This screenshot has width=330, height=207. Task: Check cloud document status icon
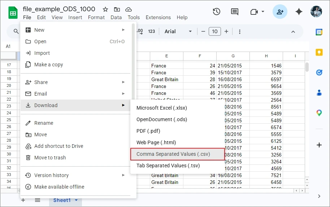pyautogui.click(x=129, y=9)
